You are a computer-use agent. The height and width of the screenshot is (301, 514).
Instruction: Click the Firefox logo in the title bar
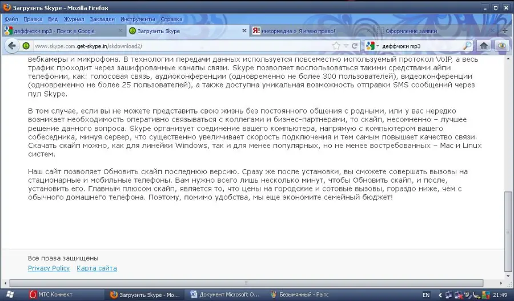6,7
